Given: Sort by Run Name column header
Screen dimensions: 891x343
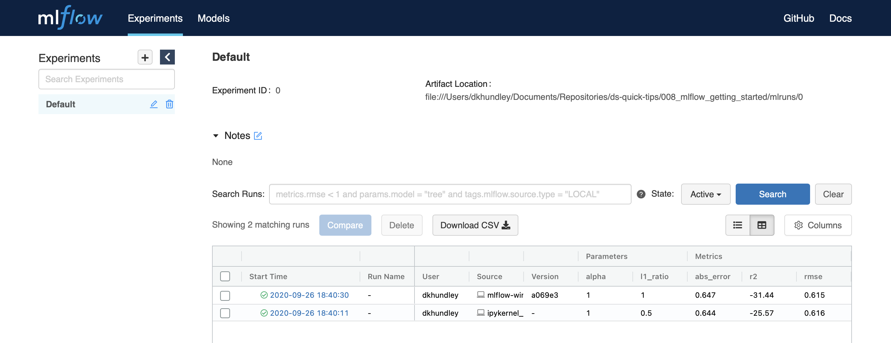Looking at the screenshot, I should [386, 277].
